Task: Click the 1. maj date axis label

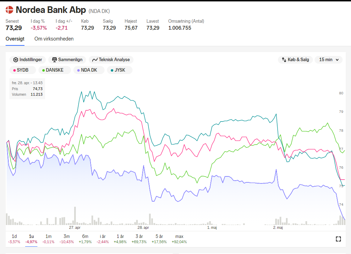Action: point(212,227)
